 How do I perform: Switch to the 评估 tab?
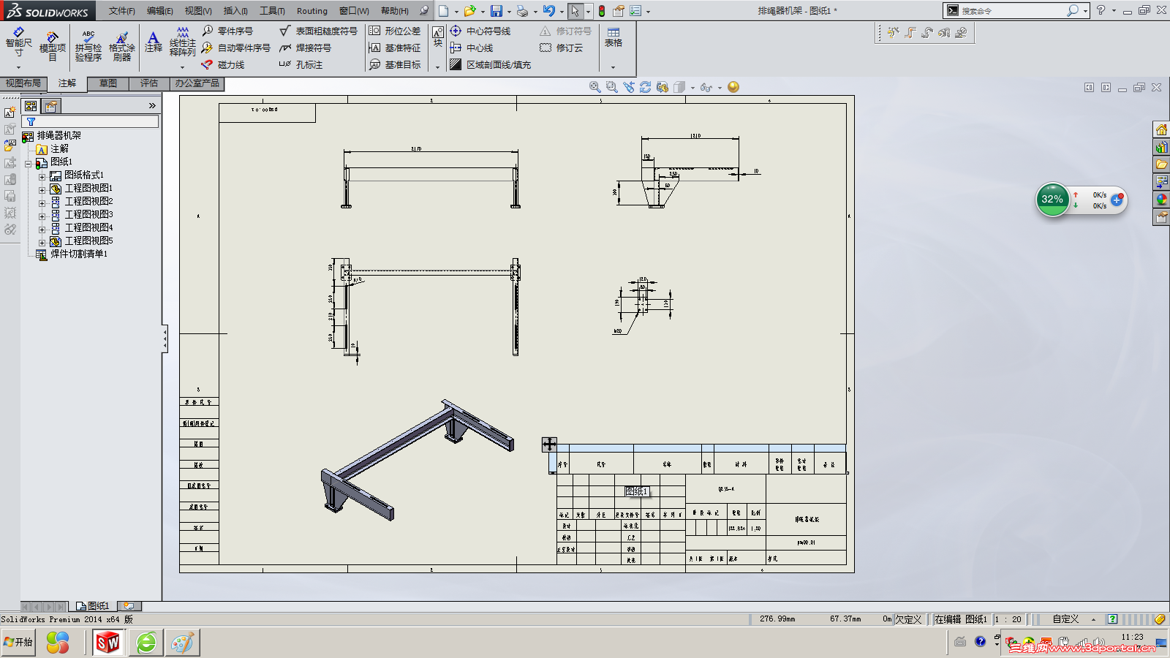pos(149,83)
